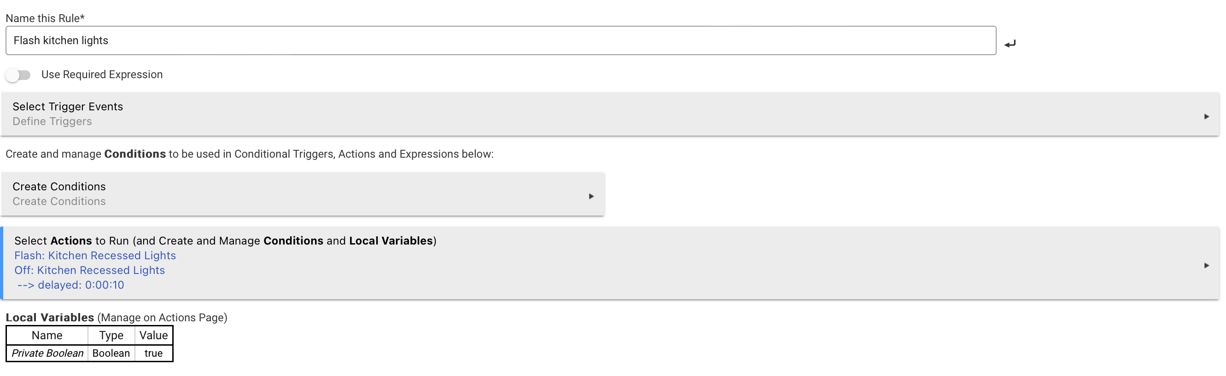Click the 'Define Triggers' subtitle text

click(x=52, y=121)
